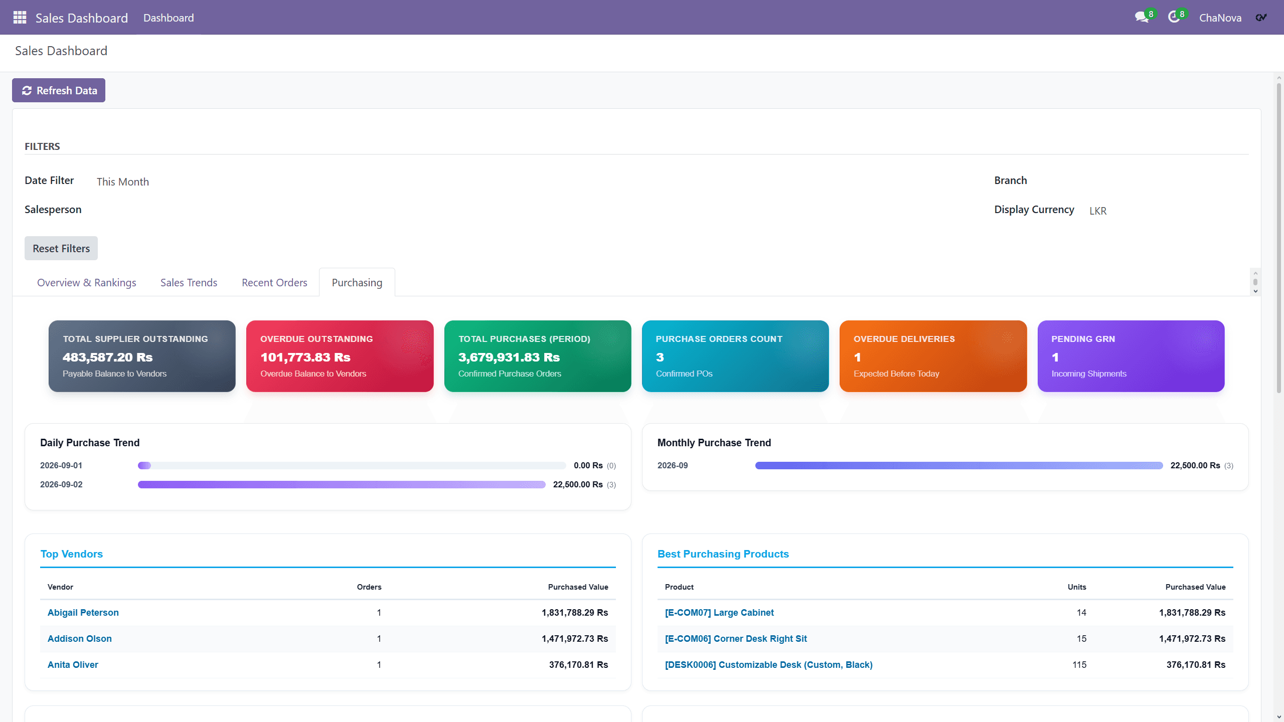Select the Purchasing tab
The height and width of the screenshot is (722, 1284).
pyautogui.click(x=357, y=282)
